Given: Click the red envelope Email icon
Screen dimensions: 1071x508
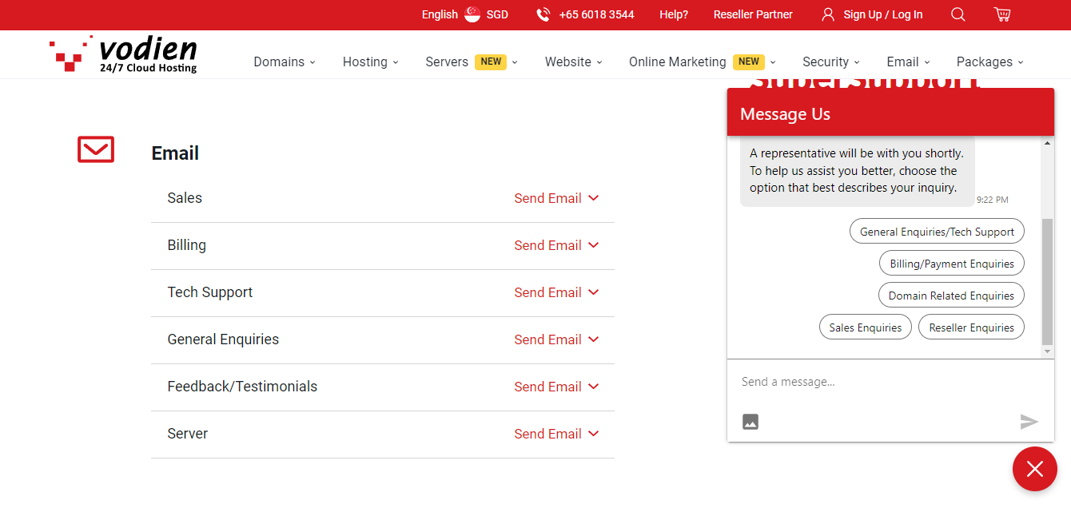Looking at the screenshot, I should click(x=96, y=149).
